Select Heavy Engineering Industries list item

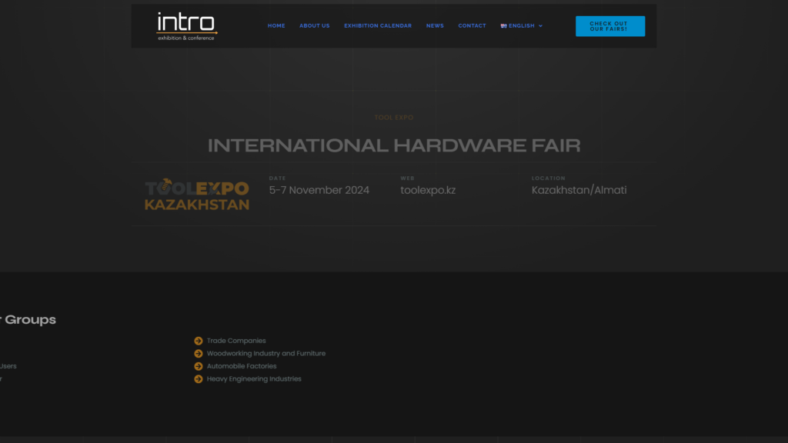[x=254, y=379]
